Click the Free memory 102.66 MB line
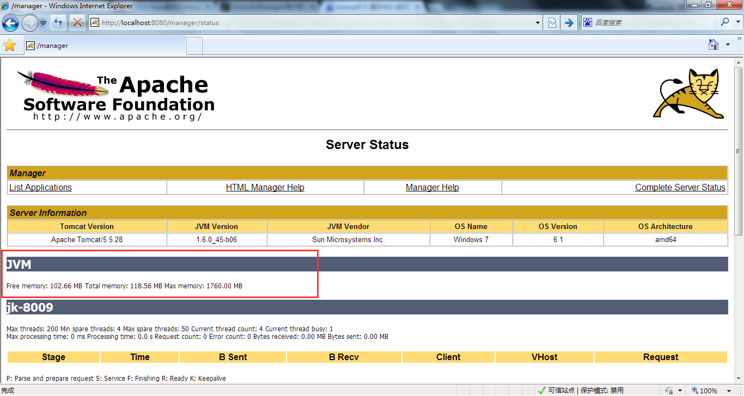The height and width of the screenshot is (396, 744). pos(124,286)
